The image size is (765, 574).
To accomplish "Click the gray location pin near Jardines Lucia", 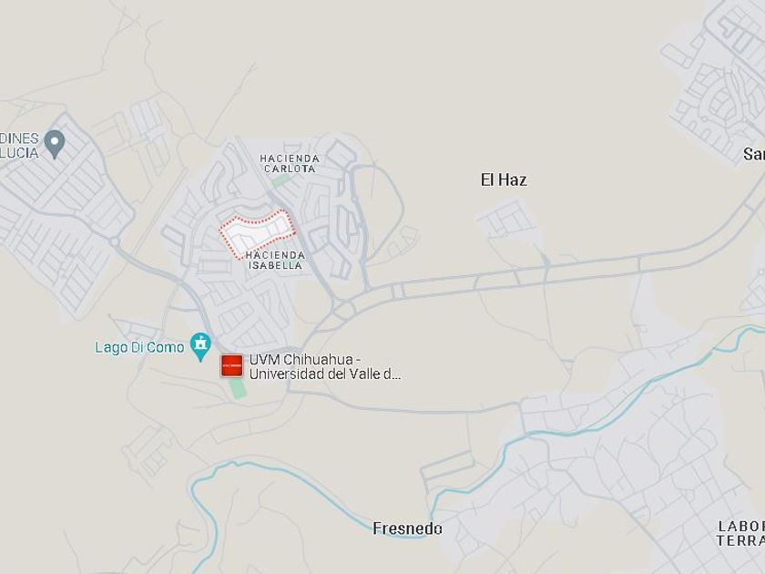I will click(x=54, y=144).
